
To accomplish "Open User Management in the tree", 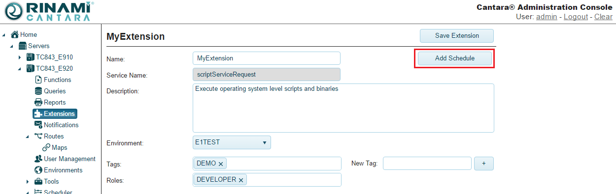I will pos(69,159).
